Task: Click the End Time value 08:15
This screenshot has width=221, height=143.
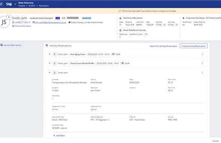Action: click(x=170, y=91)
